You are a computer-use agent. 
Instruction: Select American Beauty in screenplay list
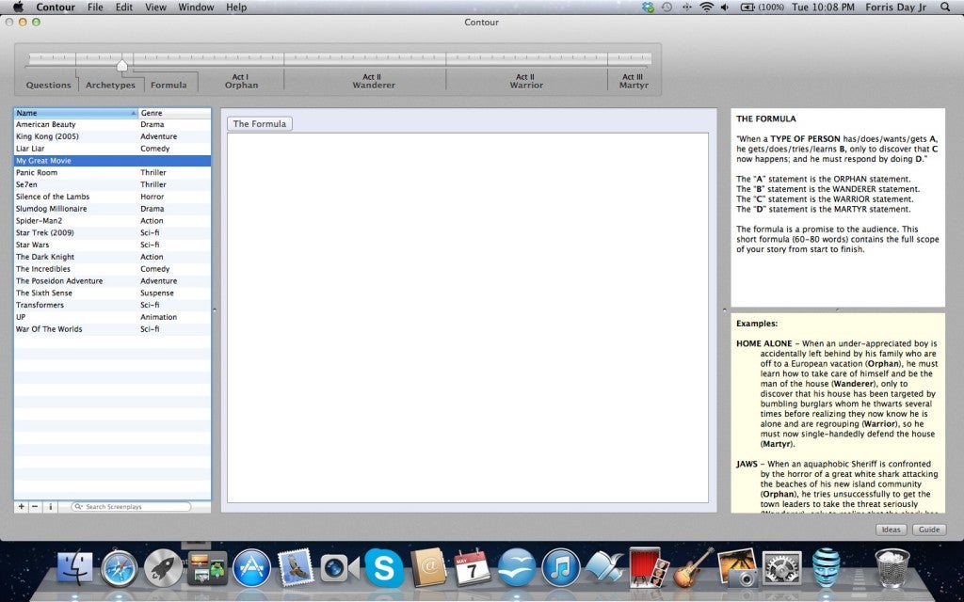click(x=113, y=125)
